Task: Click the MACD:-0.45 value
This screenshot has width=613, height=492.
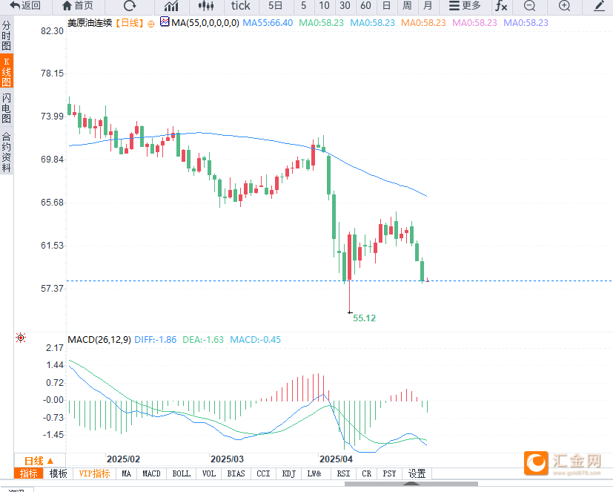Action: (255, 340)
